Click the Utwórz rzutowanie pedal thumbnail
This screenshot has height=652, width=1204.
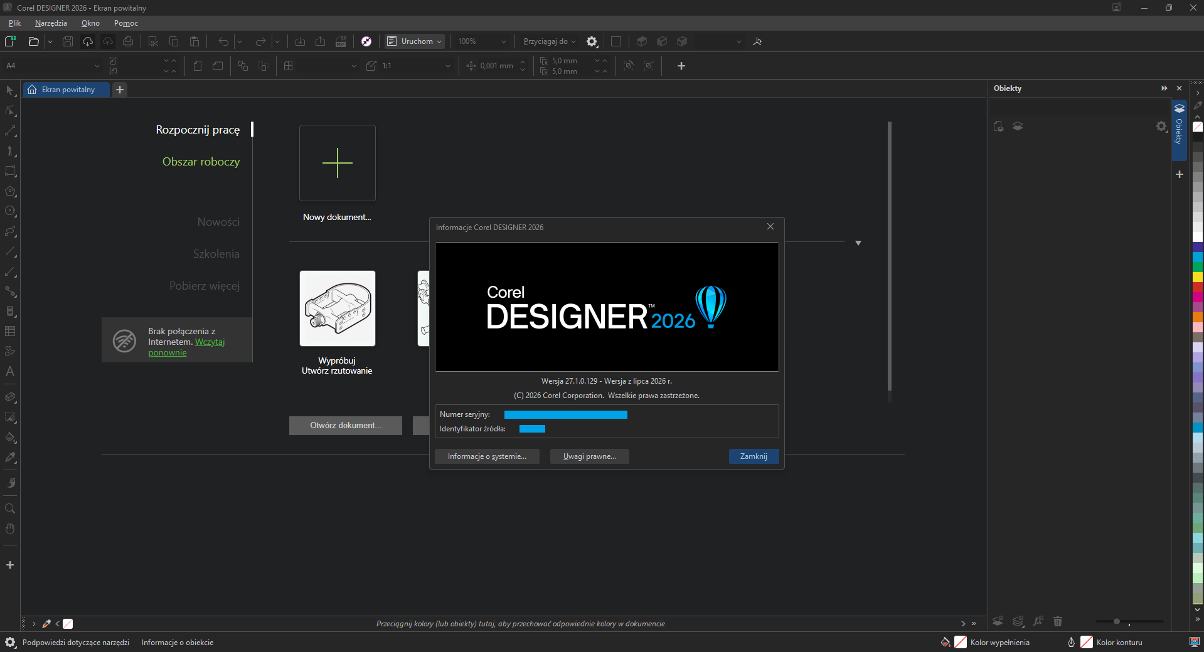tap(338, 308)
